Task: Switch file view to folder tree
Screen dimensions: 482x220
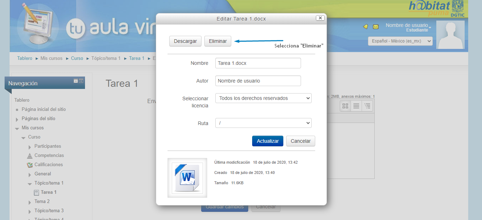Action: 367,106
